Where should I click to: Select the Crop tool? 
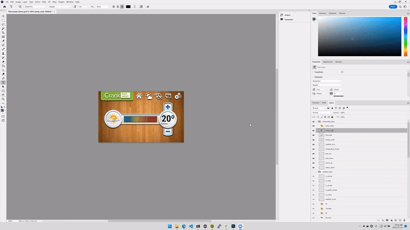[3, 33]
